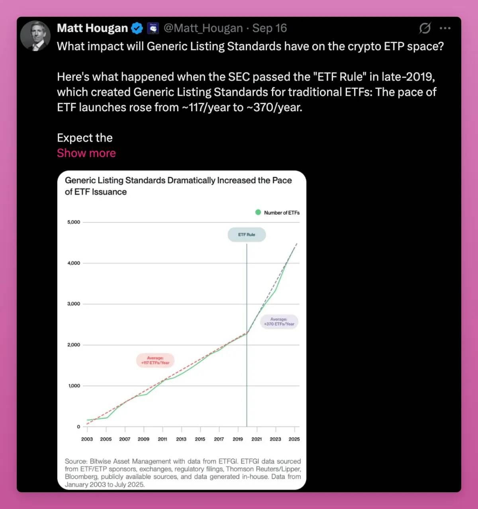Click the chart title text
This screenshot has width=478, height=509.
(x=178, y=186)
